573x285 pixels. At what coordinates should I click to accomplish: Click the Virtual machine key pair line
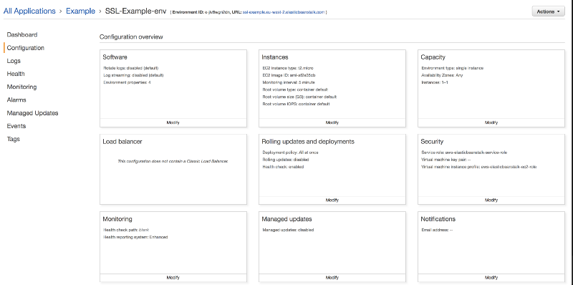446,159
